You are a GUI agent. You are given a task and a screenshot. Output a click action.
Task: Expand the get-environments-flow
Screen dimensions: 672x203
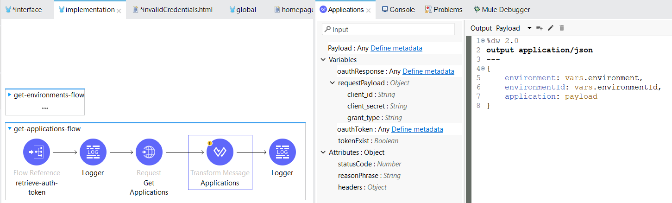click(10, 95)
